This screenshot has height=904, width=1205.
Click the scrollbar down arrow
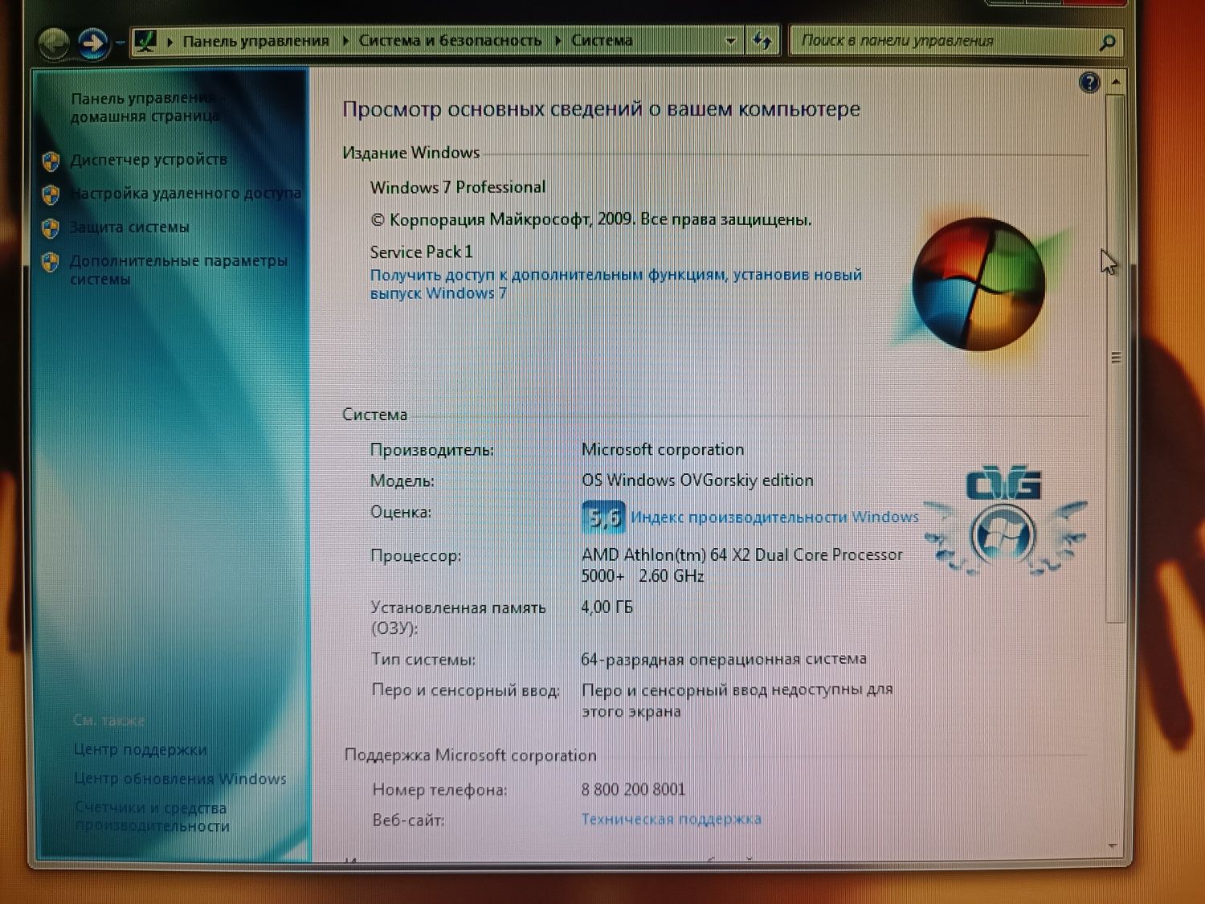1113,846
